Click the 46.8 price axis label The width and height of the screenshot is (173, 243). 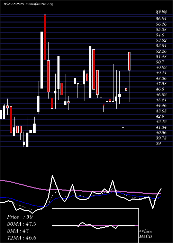pos(160,89)
